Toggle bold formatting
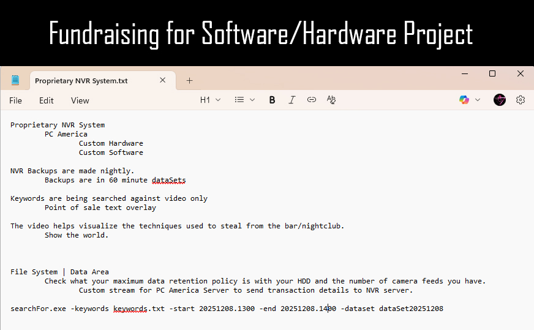The width and height of the screenshot is (534, 330). [272, 100]
